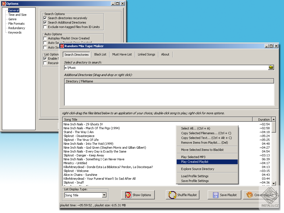Select Nine Inch Nails - Into The Void (1999)
The width and height of the screenshot is (284, 213).
88,144
